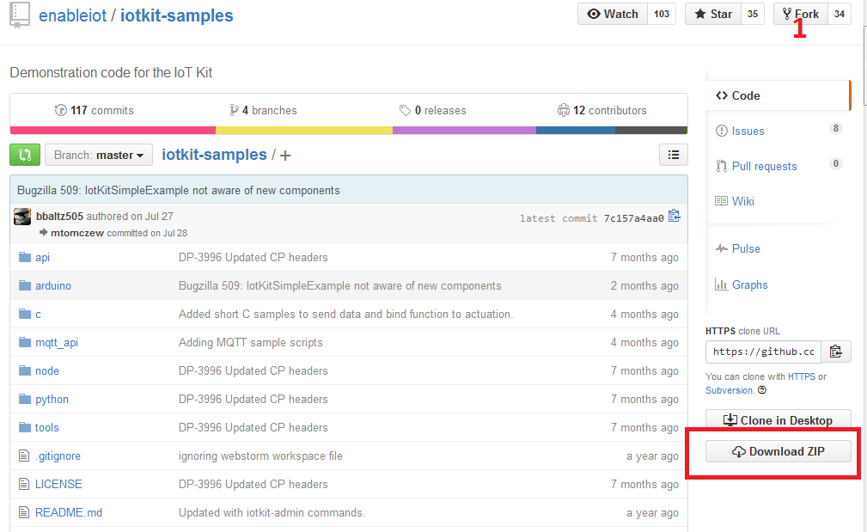Open the mqtt_api folder
The image size is (867, 532).
point(57,343)
